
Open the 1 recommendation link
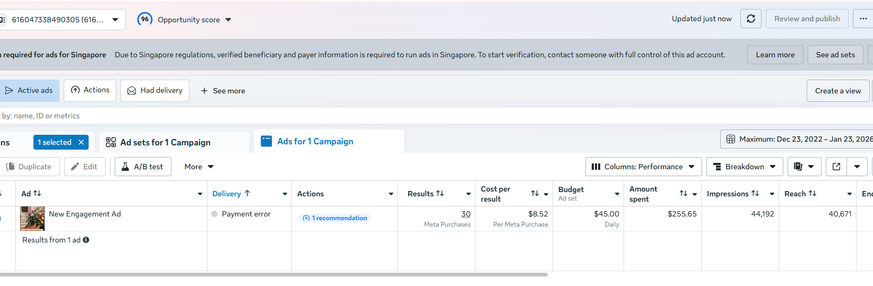pyautogui.click(x=335, y=218)
